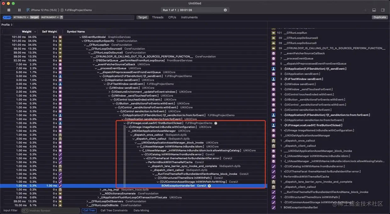Image resolution: width=390 pixels, height=214 pixels.
Task: Expand -[UIGestureEnvironment _updateForEvent:window:] row
Action: pyautogui.click(x=109, y=92)
